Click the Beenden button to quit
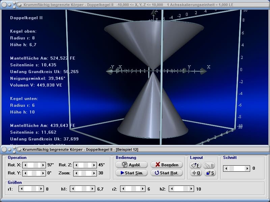The image size is (270, 202). tap(166, 165)
